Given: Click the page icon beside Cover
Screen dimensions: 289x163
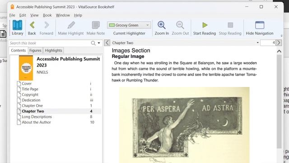Looking at the screenshot, I should (19, 83).
